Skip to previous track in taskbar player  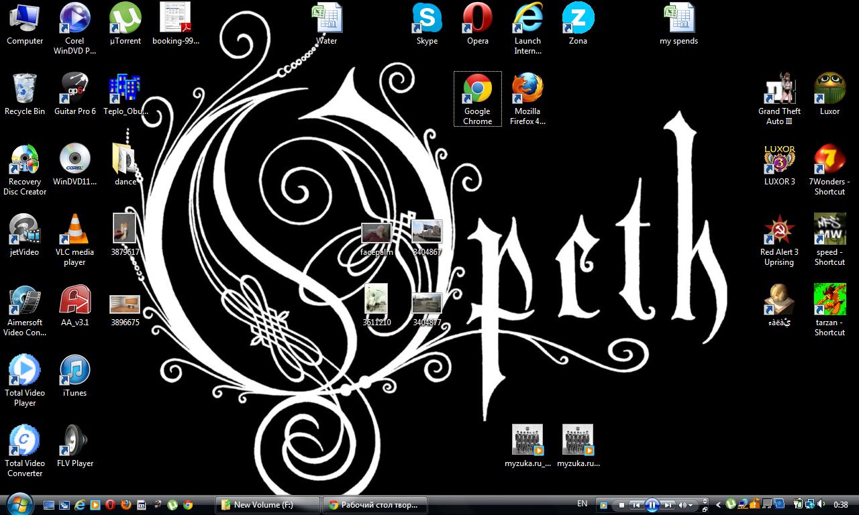[636, 505]
